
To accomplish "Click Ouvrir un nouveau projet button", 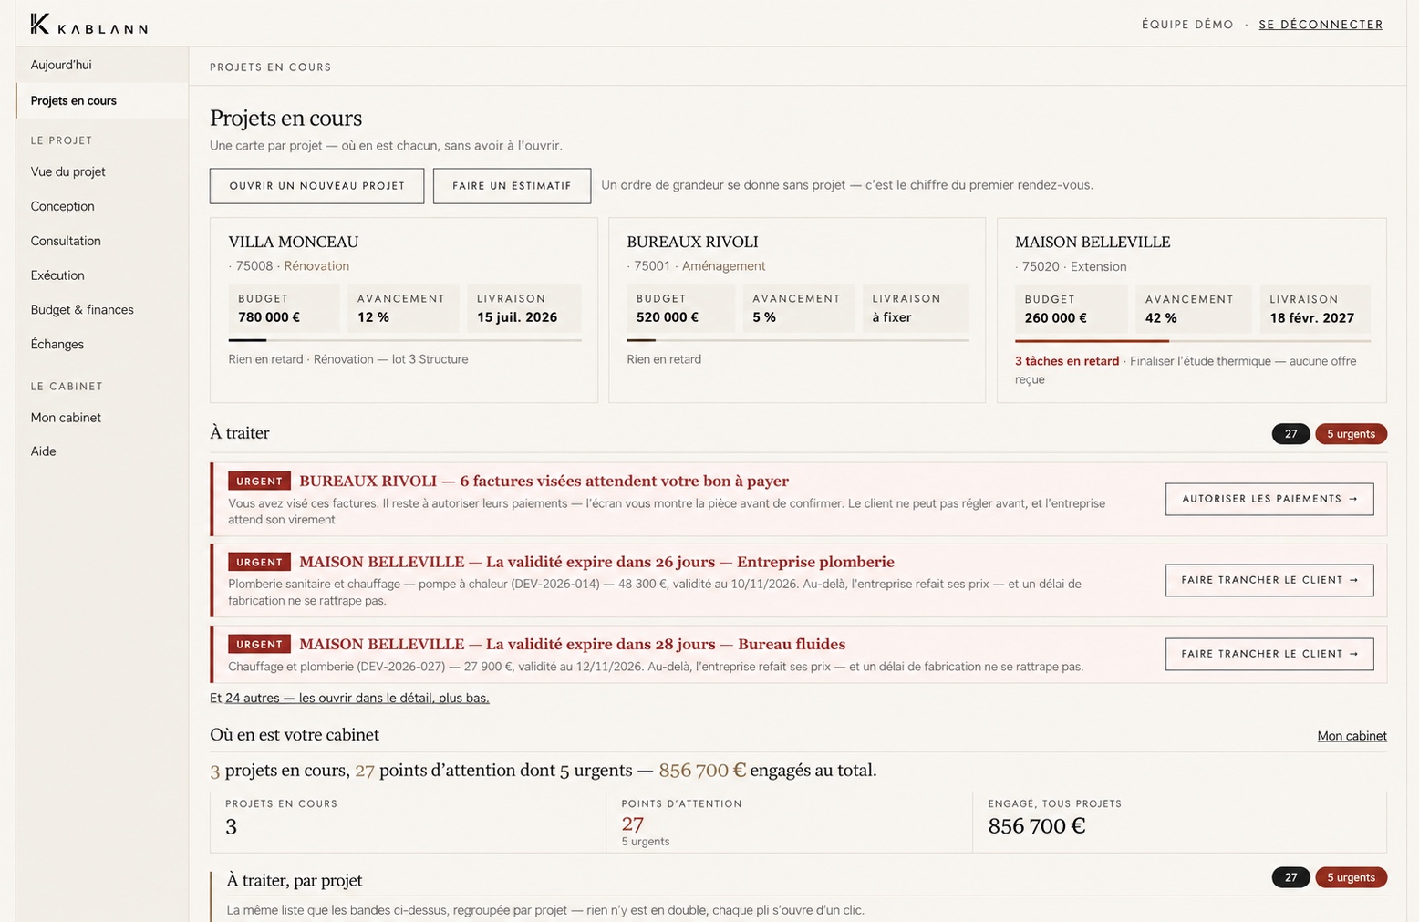I will 316,186.
